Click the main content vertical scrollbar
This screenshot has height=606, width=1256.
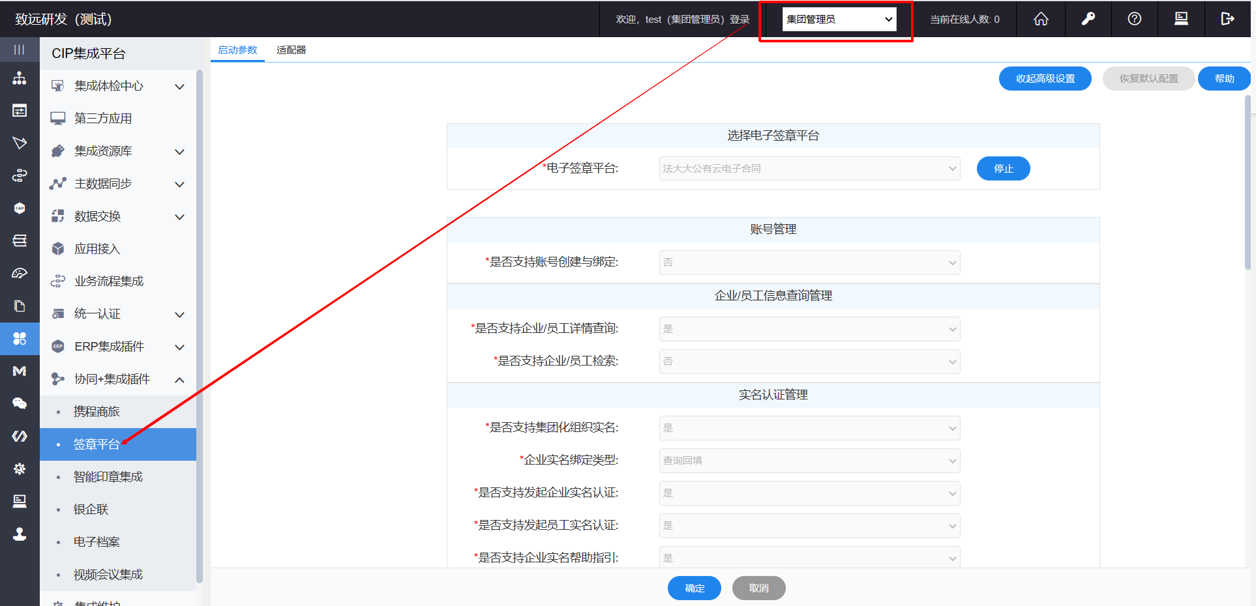pyautogui.click(x=1248, y=182)
